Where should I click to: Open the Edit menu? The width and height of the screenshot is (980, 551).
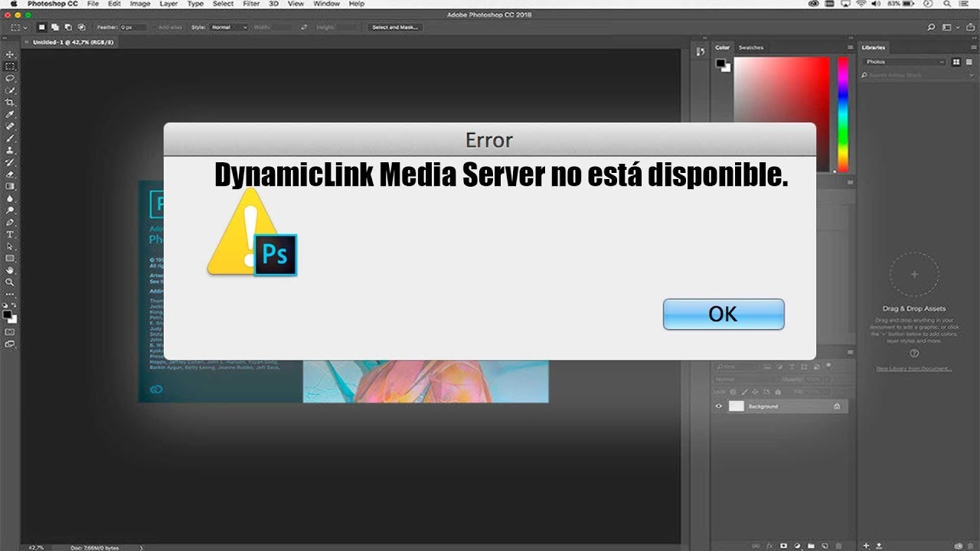[x=115, y=4]
